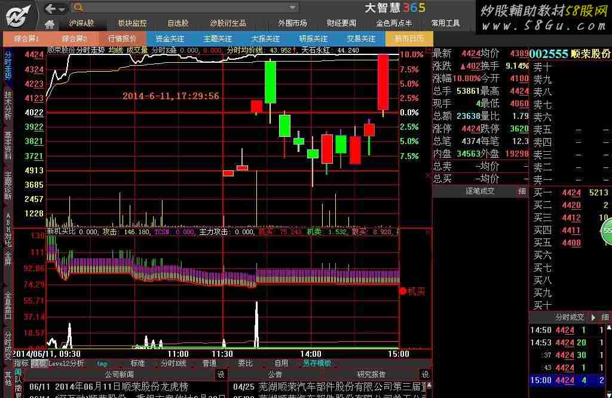Viewport: 612px width, 398px height.
Task: Click the 成交量 label in chart header
Action: [137, 50]
